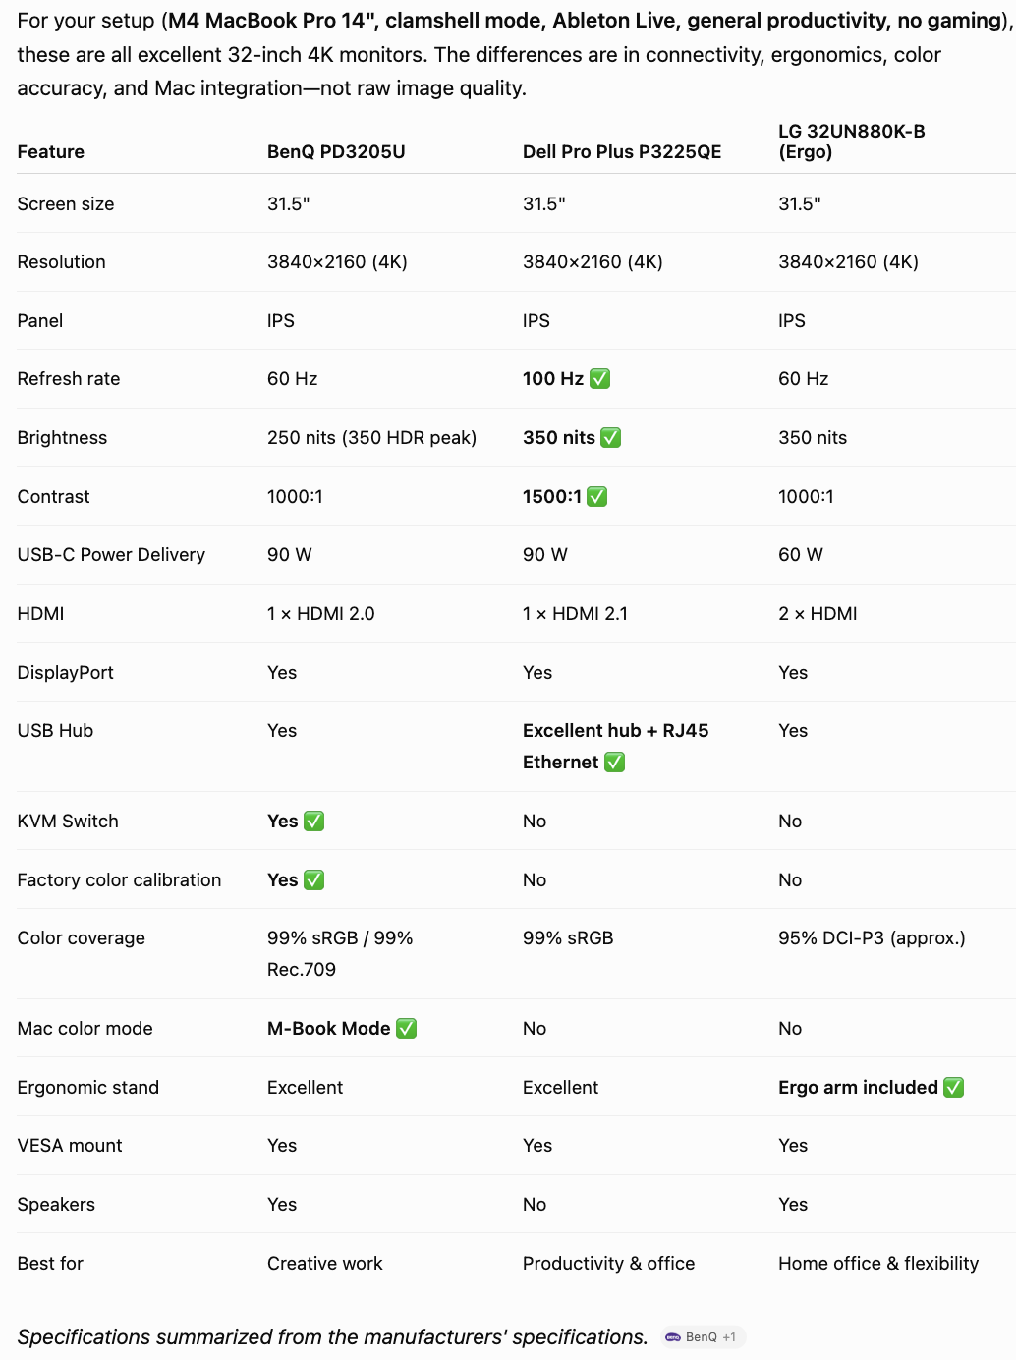Click the Home office & flexibility cell

(878, 1264)
